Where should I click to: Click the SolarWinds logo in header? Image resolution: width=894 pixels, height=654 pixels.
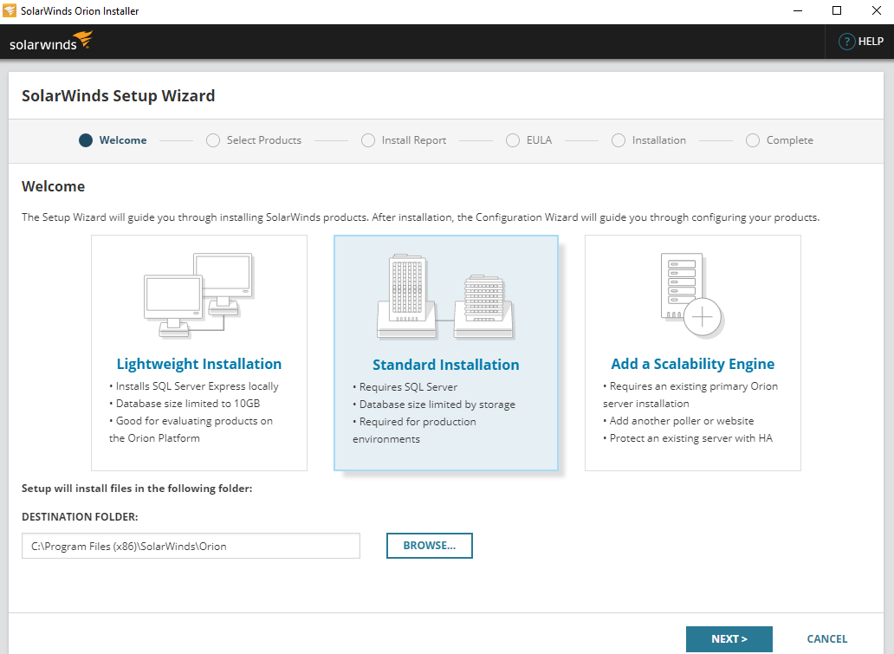coord(51,42)
